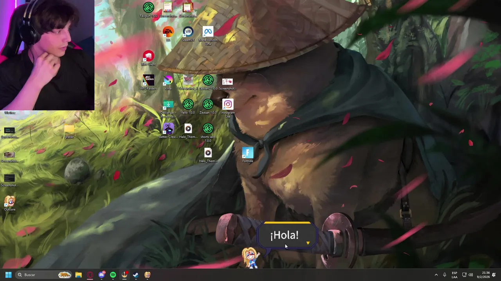The image size is (501, 281).
Task: Open File Explorer from taskbar
Action: pyautogui.click(x=78, y=275)
